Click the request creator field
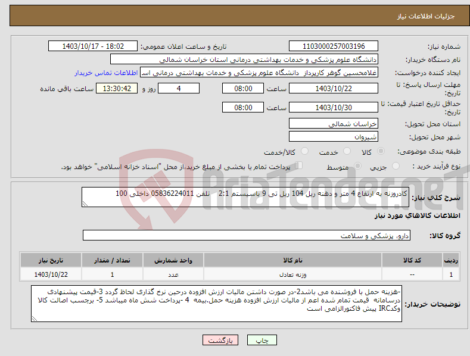Image resolution: width=470 pixels, height=356 pixels. pyautogui.click(x=259, y=73)
